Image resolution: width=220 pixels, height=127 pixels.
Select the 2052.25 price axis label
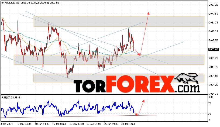214,32
